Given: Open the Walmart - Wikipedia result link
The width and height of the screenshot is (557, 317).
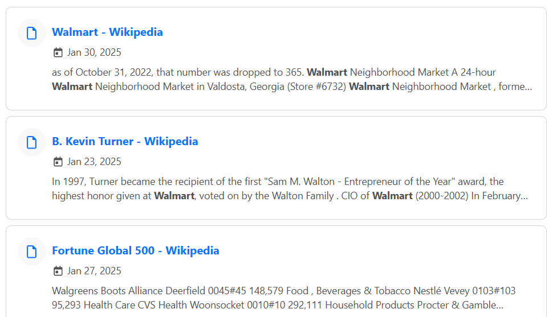Looking at the screenshot, I should click(107, 32).
